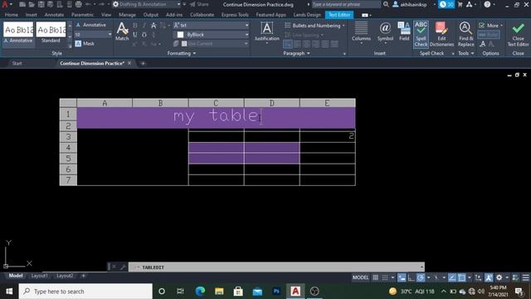Screen dimensions: 531x299
Task: Open Windows Start menu
Action: (x=9, y=292)
